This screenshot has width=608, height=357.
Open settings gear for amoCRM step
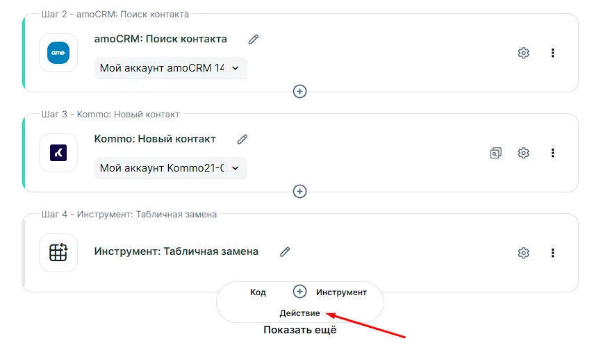click(x=524, y=53)
